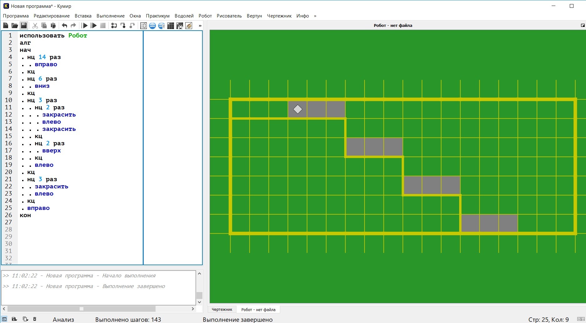This screenshot has height=323, width=586.
Task: Open save console output dropdown
Action: 14,319
